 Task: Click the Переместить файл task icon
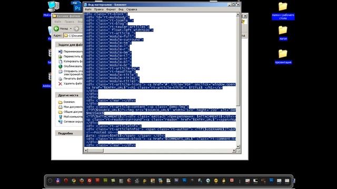point(60,56)
